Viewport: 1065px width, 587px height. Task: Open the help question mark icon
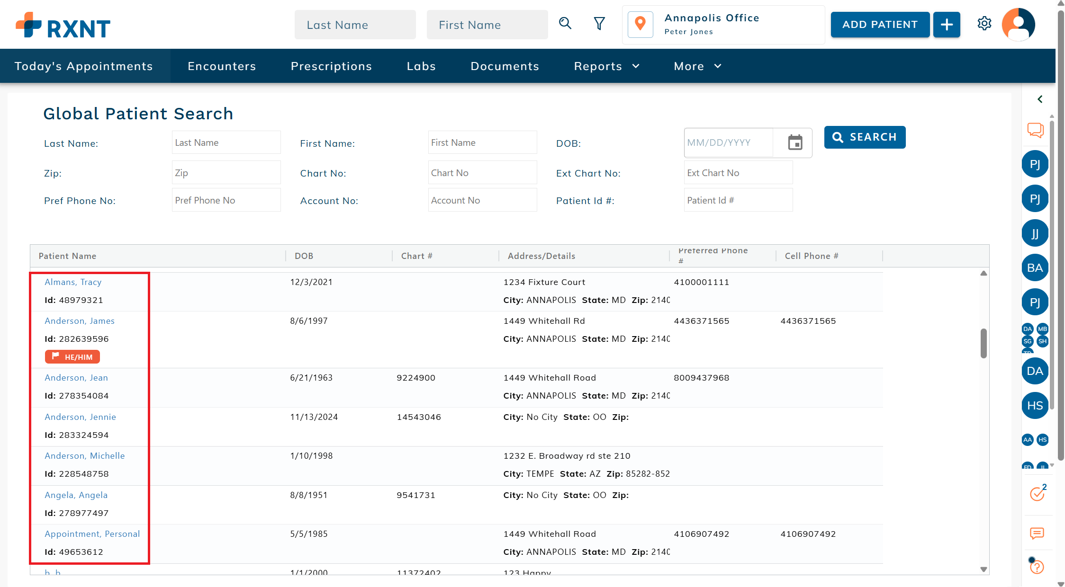1037,567
